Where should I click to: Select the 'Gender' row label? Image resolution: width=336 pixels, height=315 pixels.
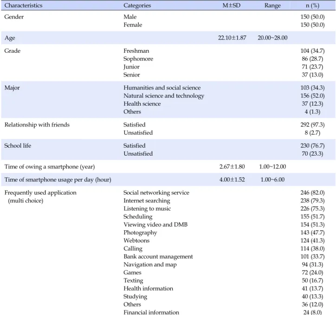[x=14, y=17]
